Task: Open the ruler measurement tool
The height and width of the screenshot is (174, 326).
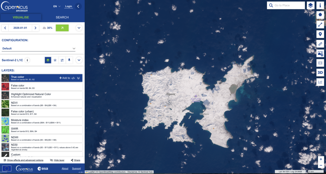Action: 320,44
